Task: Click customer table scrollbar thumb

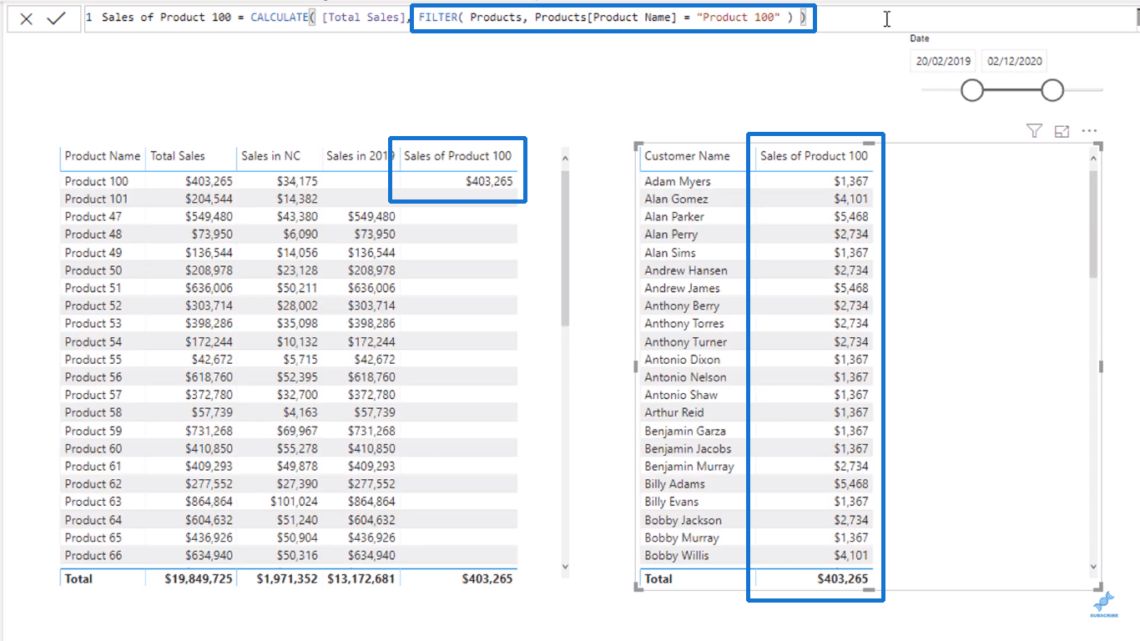Action: pyautogui.click(x=1094, y=225)
